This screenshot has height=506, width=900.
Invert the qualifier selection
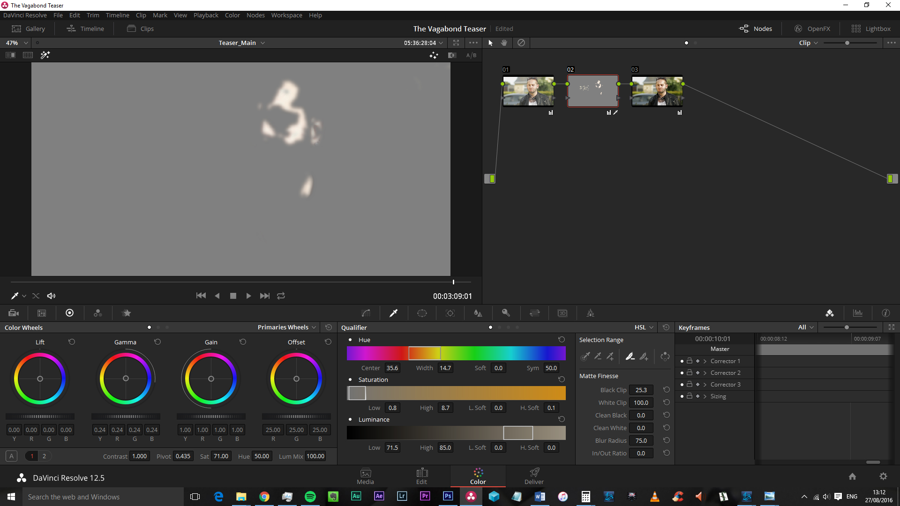[x=665, y=357]
